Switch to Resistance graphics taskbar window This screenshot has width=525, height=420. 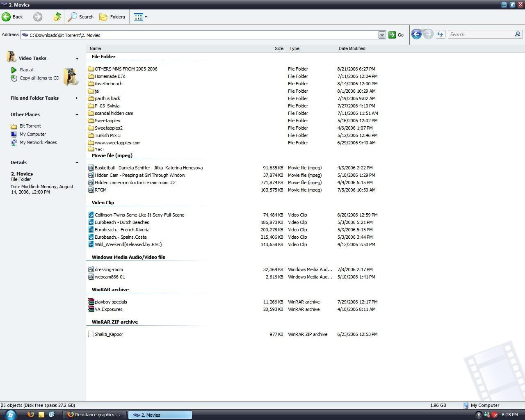(94, 415)
